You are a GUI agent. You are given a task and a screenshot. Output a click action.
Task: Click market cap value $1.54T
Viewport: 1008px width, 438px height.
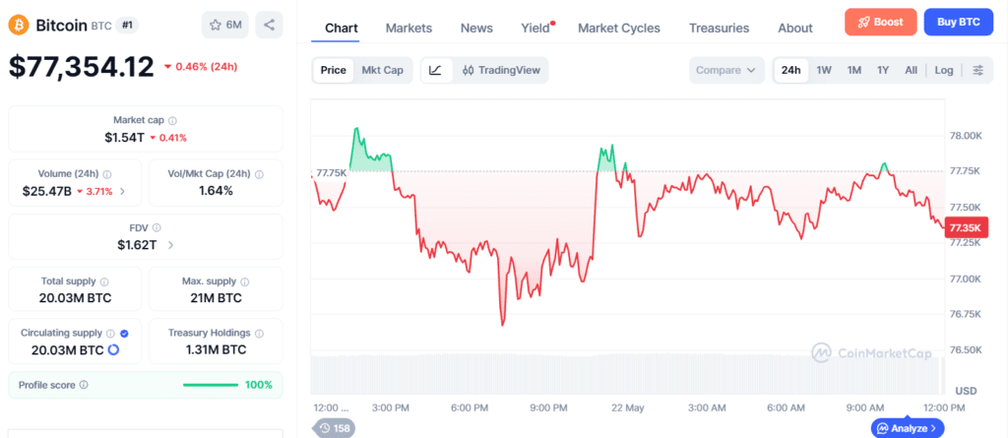click(125, 137)
